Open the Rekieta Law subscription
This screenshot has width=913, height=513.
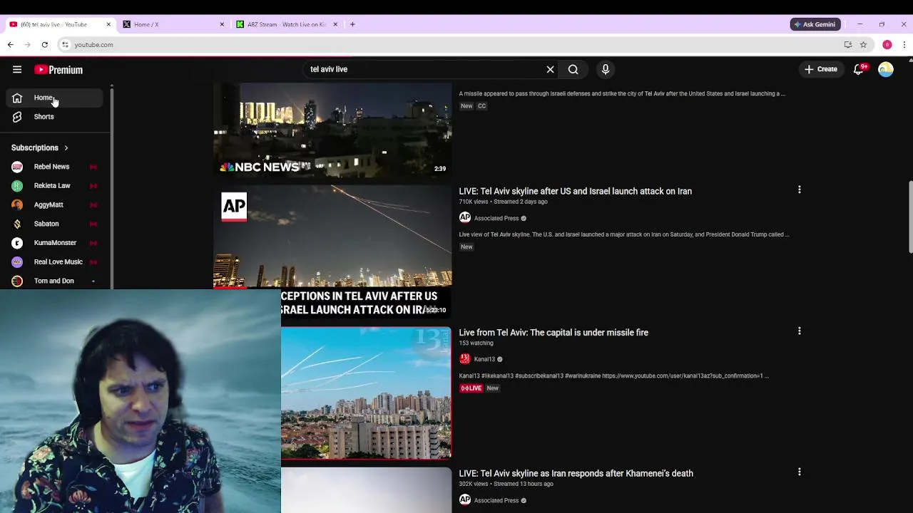[x=56, y=186]
